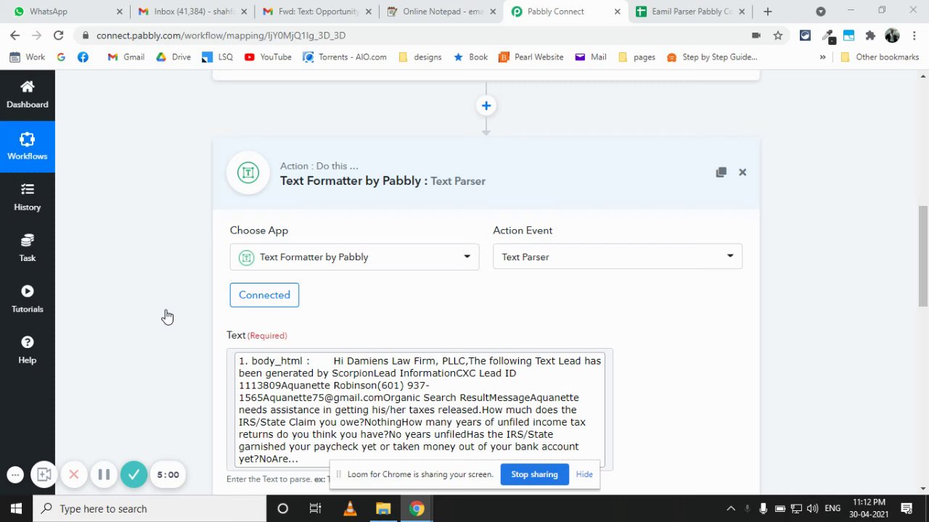
Task: Open Windows Start menu
Action: point(16,508)
